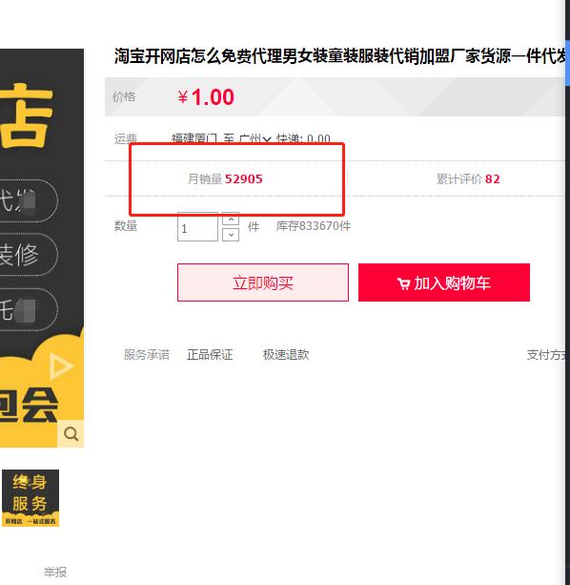570x585 pixels.
Task: Click the main product image
Action: pos(42,248)
